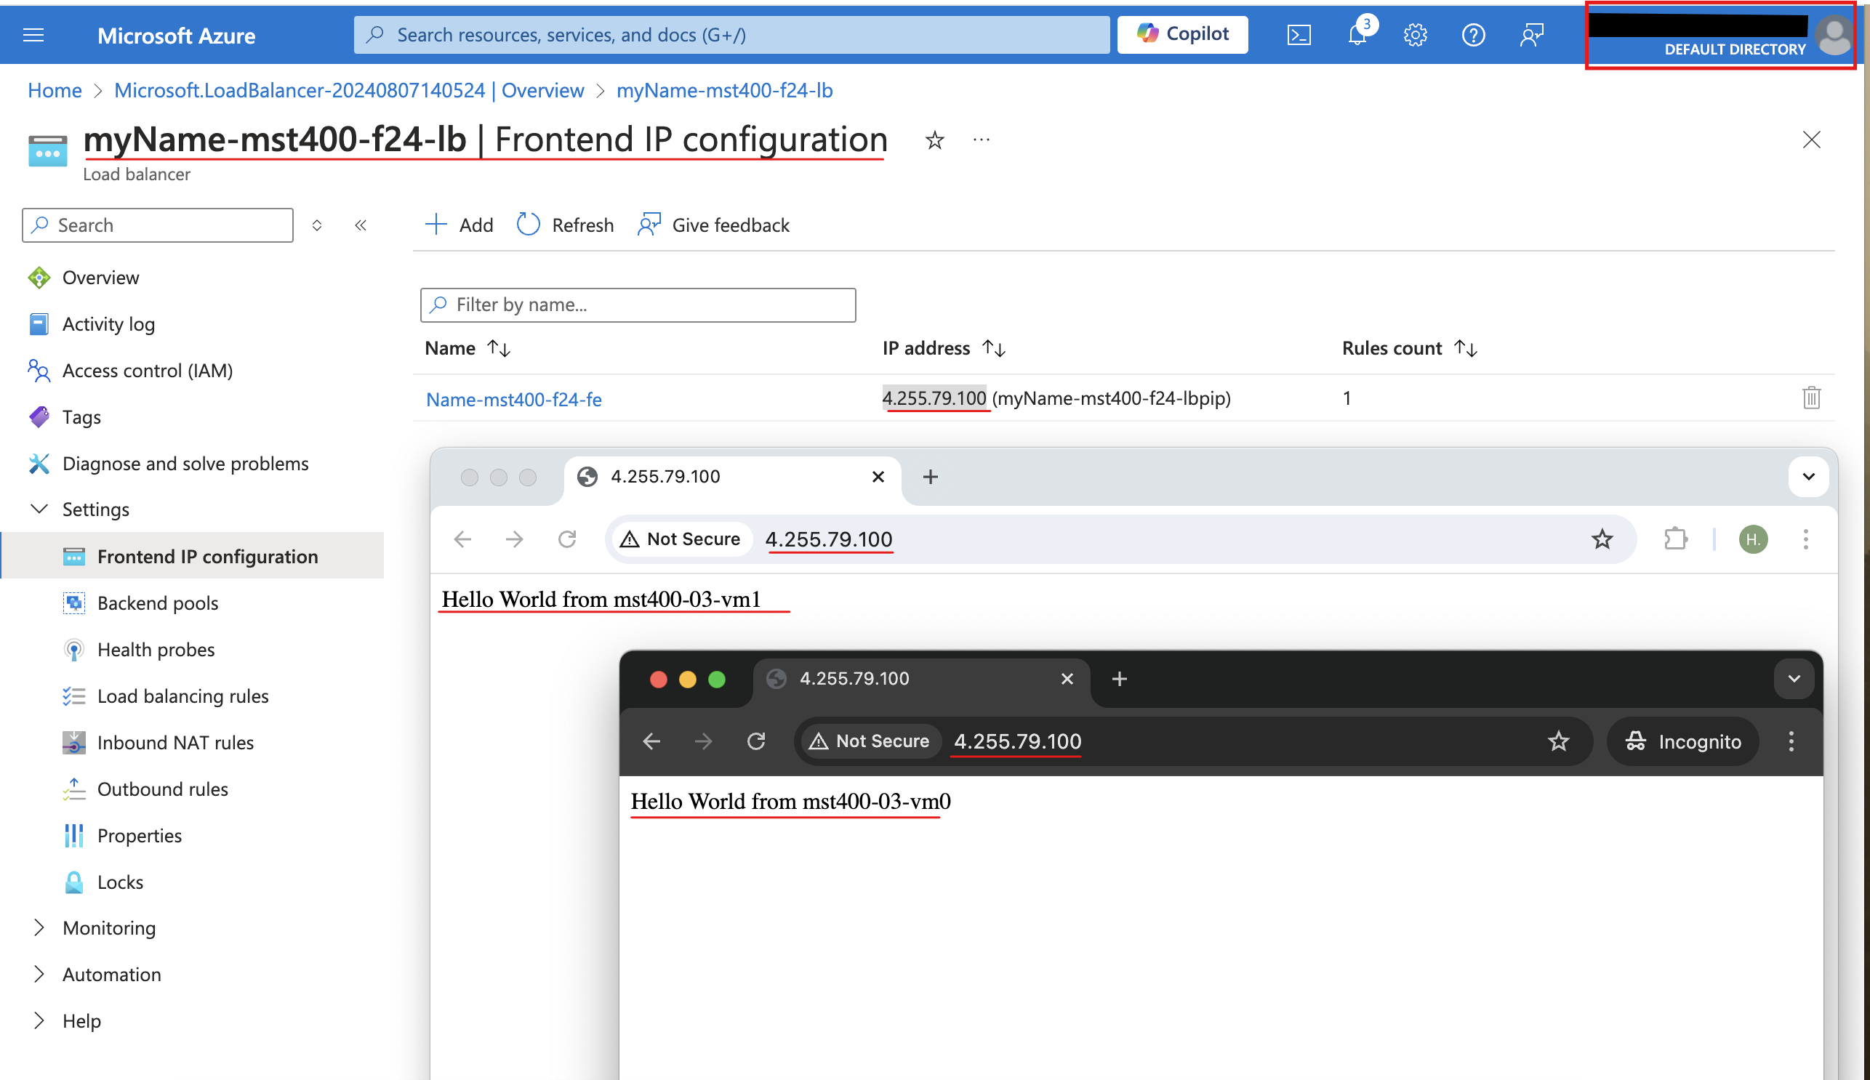Open the tab search dropdown in the Incognito window
Image resolution: width=1870 pixels, height=1080 pixels.
coord(1794,680)
